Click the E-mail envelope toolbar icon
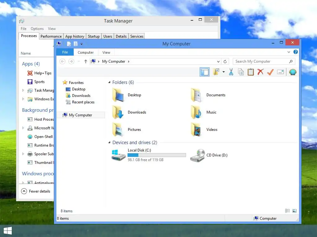 tap(280, 72)
